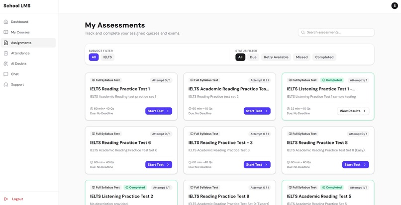Image resolution: width=401 pixels, height=205 pixels.
Task: Open the IELTS Academic Reading Test 5 card
Action: [328, 193]
